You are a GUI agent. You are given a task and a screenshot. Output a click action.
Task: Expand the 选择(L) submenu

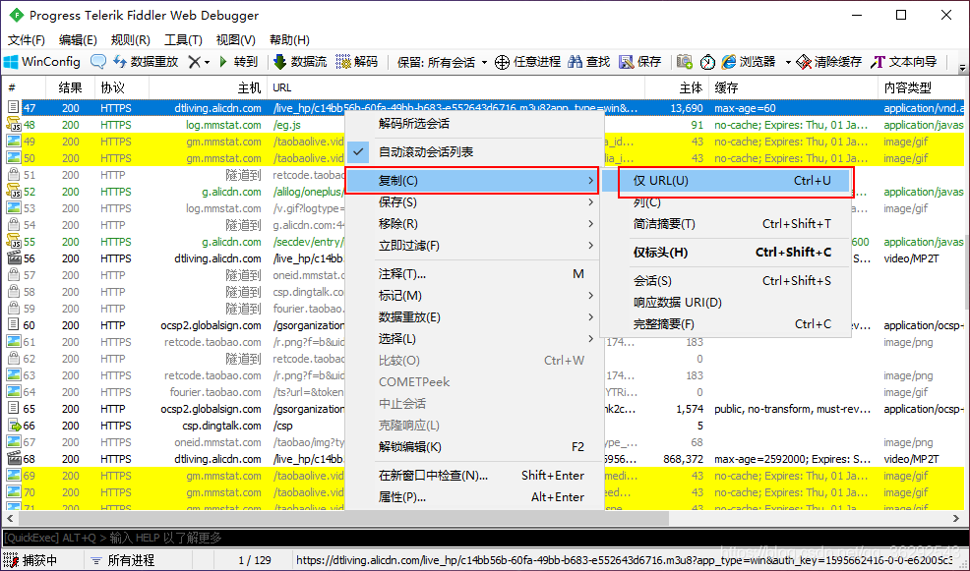click(x=474, y=339)
